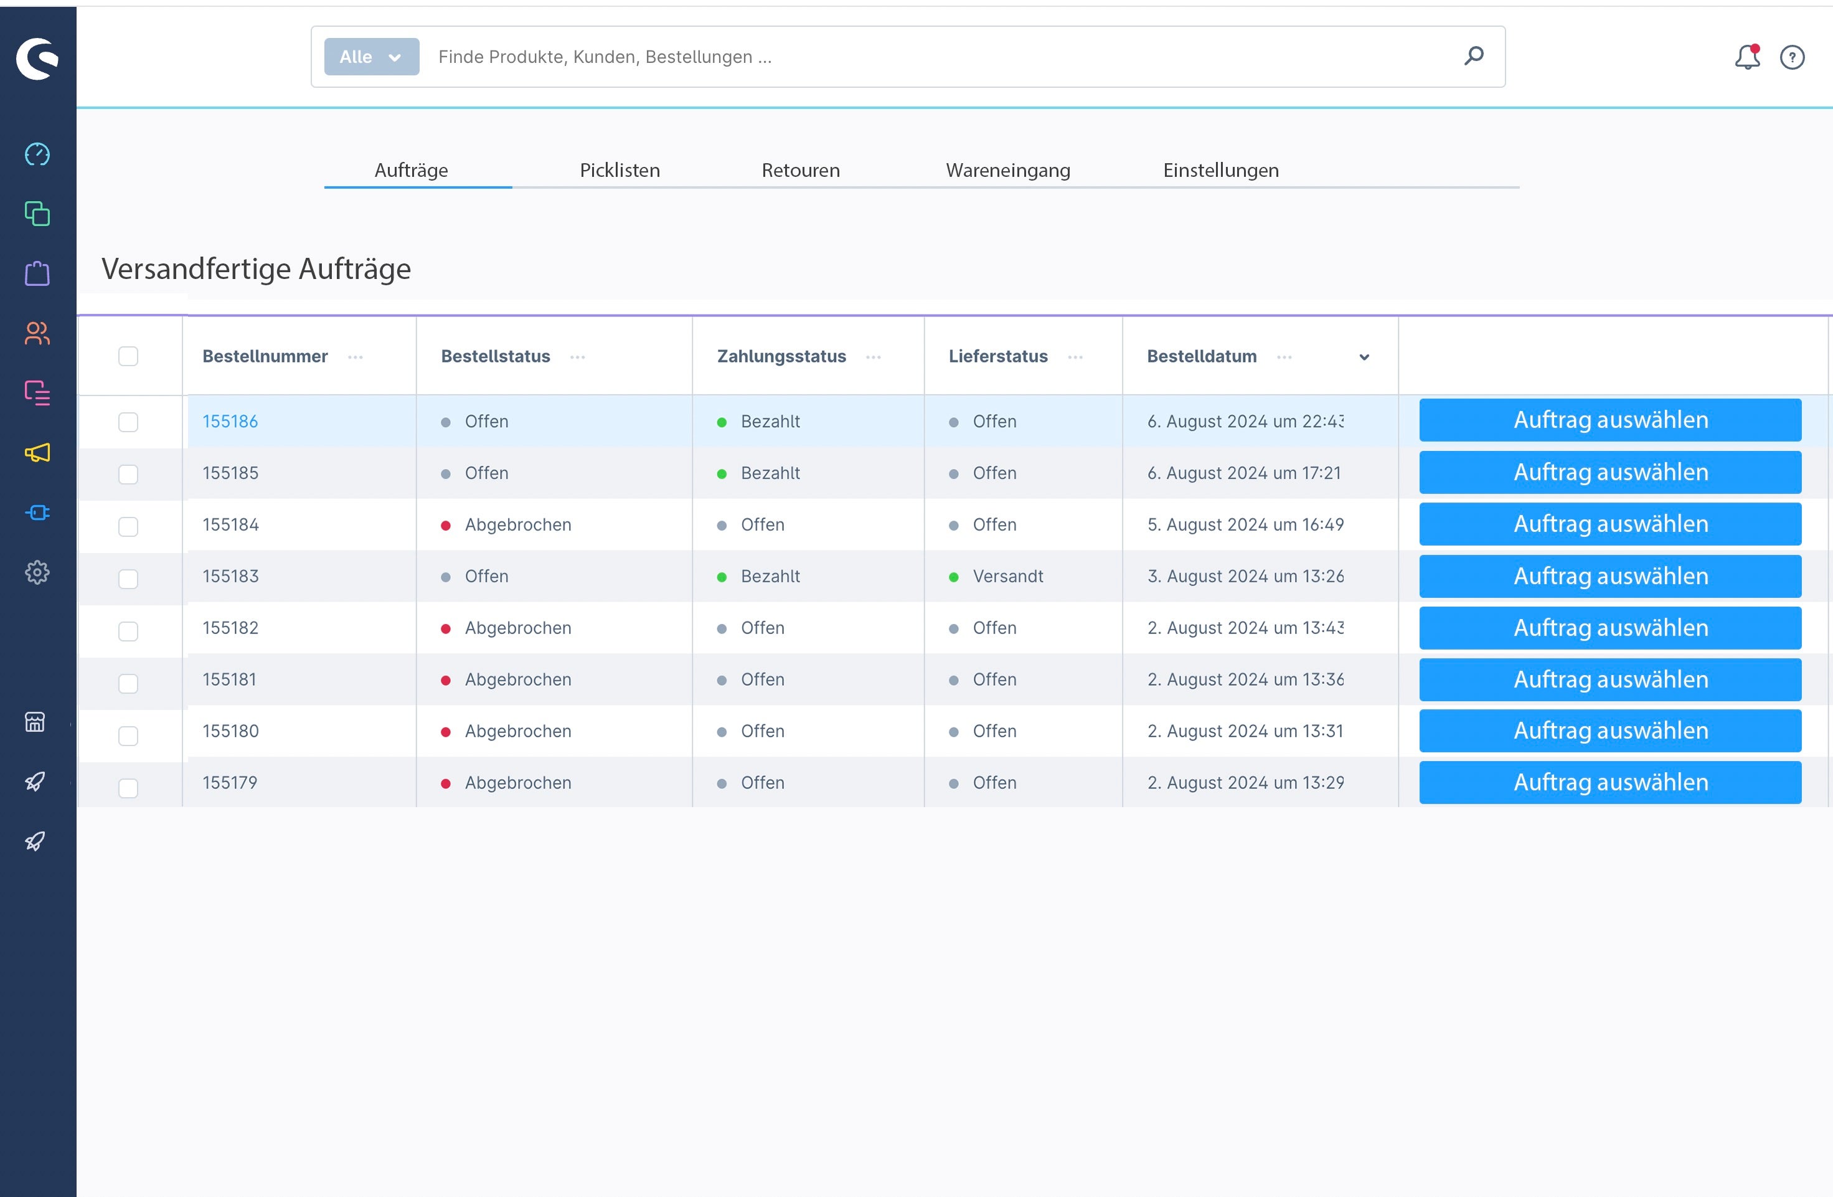Open the Extensions plug icon
1833x1197 pixels.
coord(37,512)
